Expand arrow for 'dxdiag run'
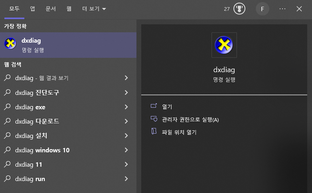312x193 pixels. click(x=126, y=179)
